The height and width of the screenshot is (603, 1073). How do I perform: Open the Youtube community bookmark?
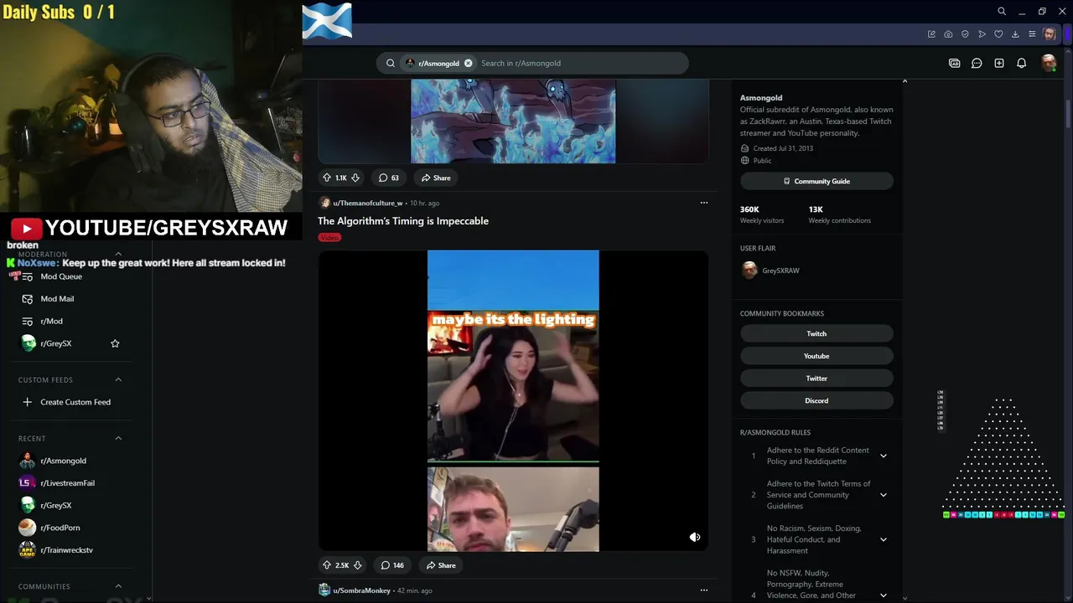(816, 356)
